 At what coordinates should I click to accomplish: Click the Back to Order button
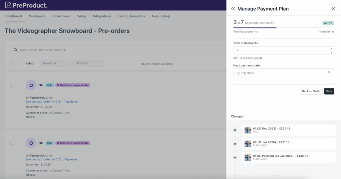point(311,91)
